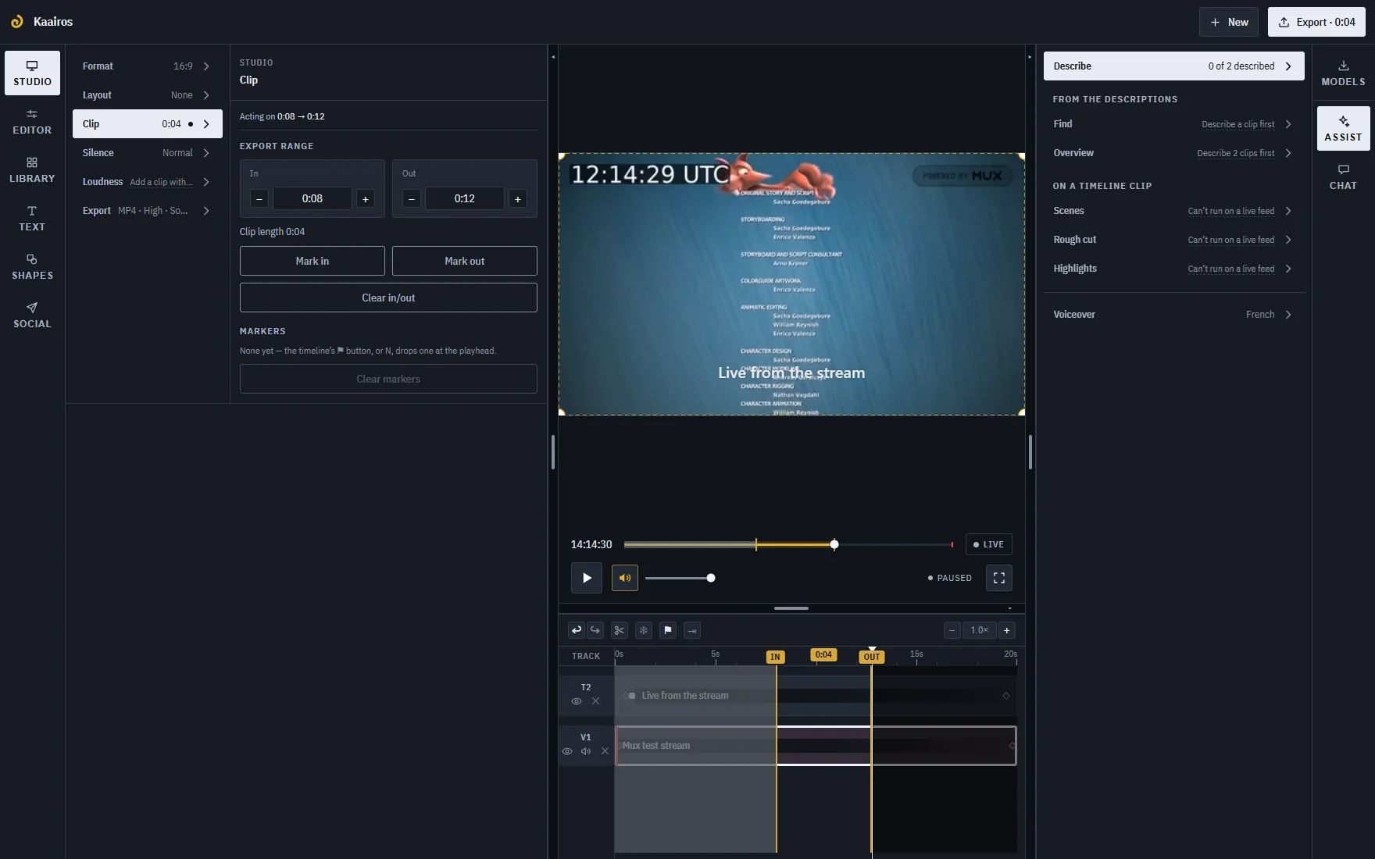Click the jump-to-end arrow tool
The image size is (1375, 859).
click(x=692, y=630)
